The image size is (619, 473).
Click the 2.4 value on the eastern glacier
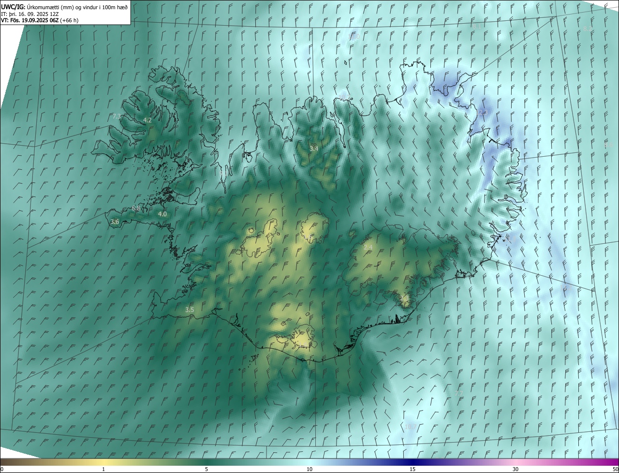click(368, 248)
